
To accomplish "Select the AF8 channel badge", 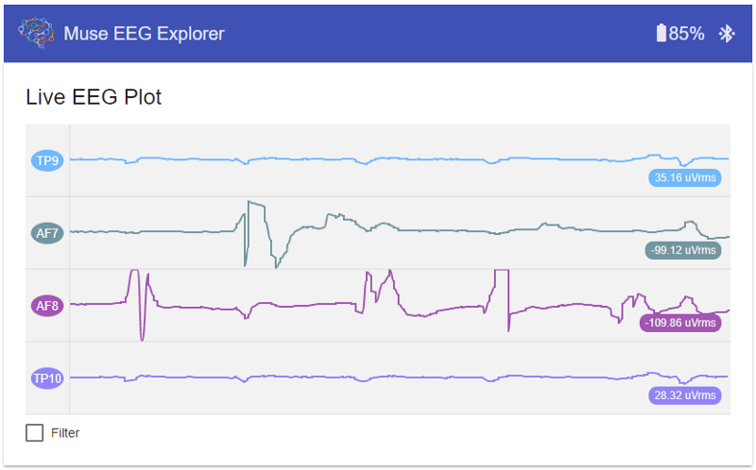I will [47, 306].
